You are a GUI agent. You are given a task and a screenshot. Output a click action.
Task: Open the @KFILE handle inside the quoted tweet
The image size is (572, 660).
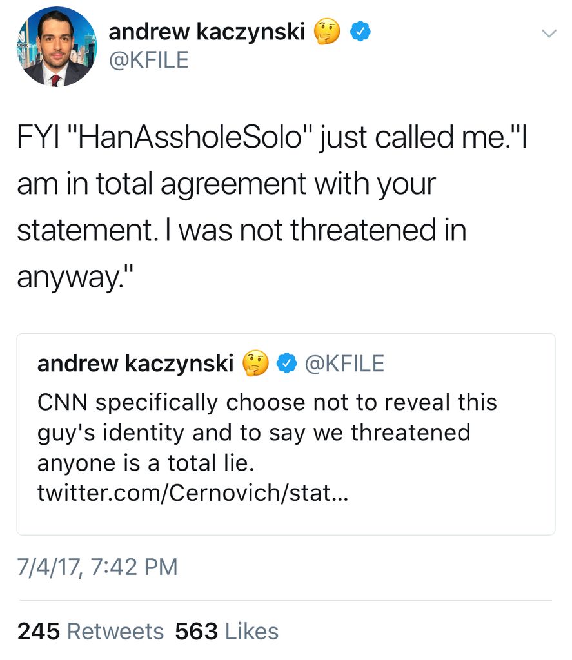[x=343, y=364]
